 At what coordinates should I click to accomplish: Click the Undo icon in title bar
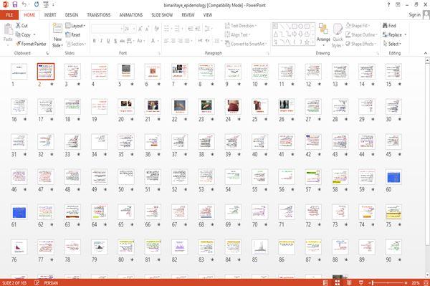click(24, 5)
